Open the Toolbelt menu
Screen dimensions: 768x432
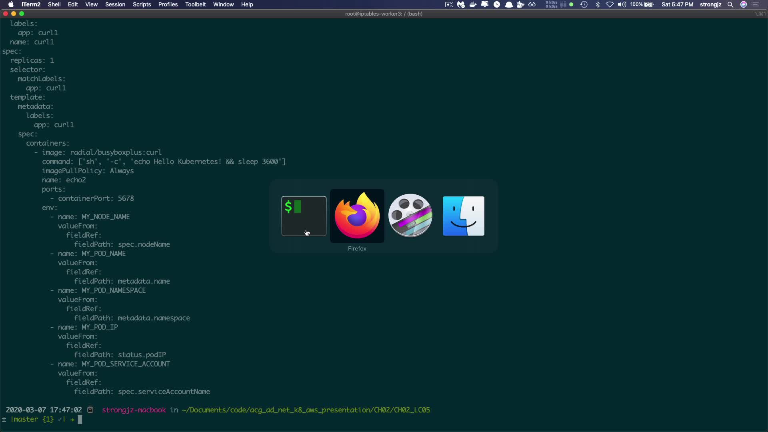tap(195, 4)
